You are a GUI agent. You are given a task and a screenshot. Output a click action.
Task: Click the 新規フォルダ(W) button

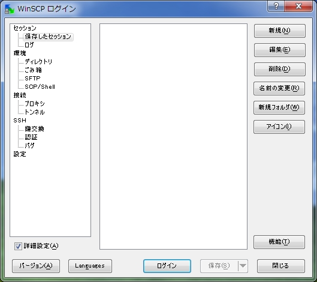point(279,107)
